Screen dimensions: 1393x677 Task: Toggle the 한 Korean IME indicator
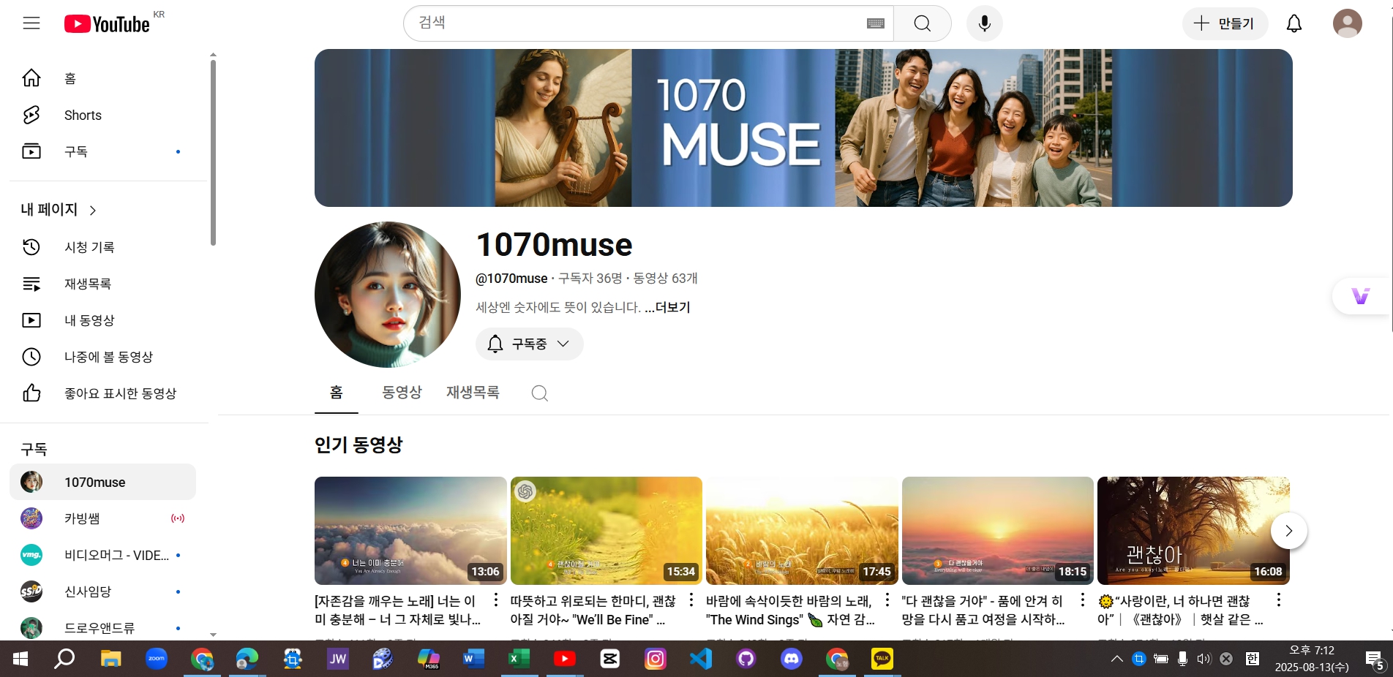(x=1252, y=659)
